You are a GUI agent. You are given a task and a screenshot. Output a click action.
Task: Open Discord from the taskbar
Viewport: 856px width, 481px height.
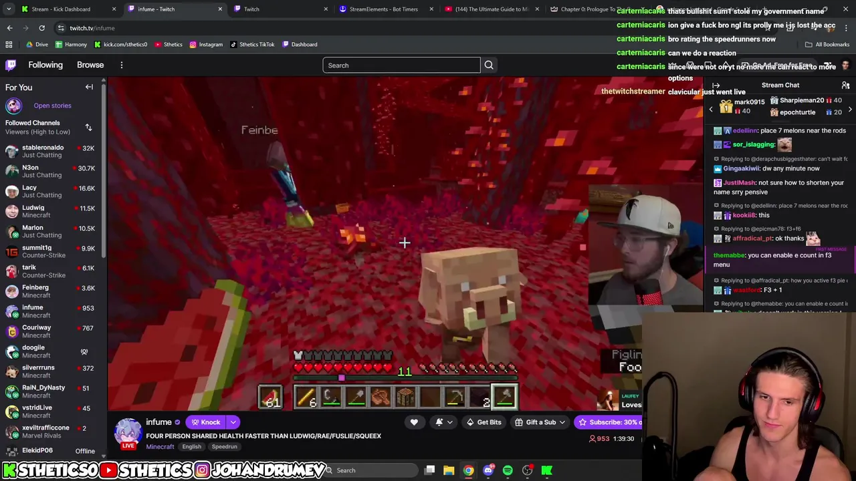point(488,470)
